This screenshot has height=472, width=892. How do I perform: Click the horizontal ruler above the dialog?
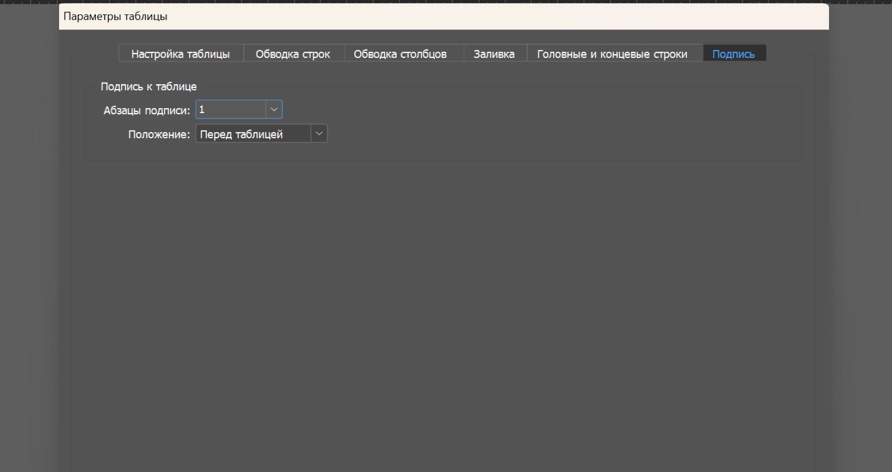tap(446, 2)
